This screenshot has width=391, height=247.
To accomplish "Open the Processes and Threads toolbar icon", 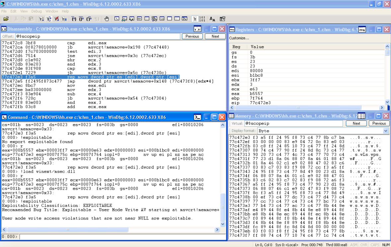I will point(177,19).
